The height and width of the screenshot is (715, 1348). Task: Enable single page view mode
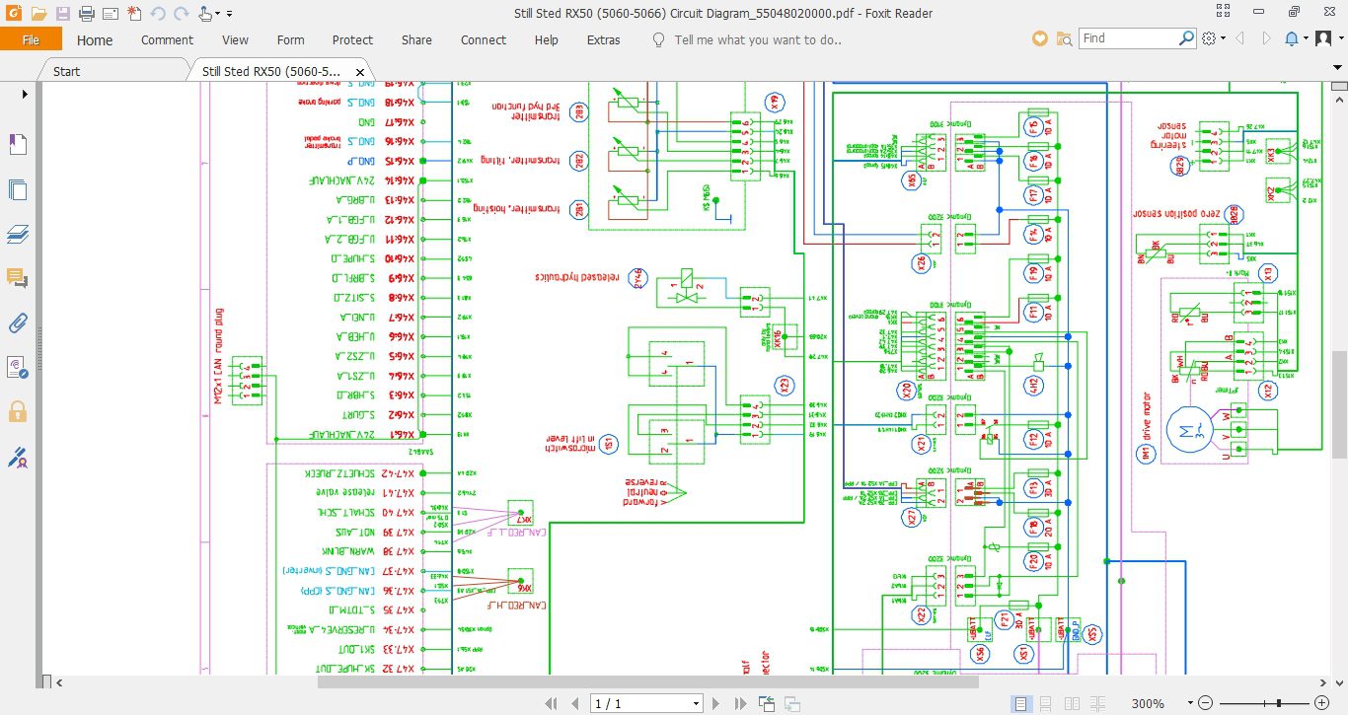tap(1021, 704)
